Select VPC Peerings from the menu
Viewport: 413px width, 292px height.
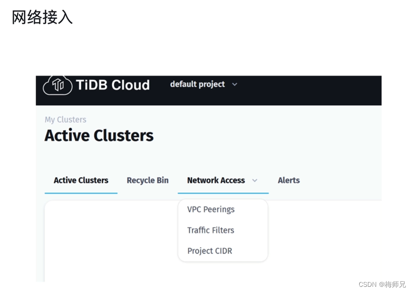[210, 209]
